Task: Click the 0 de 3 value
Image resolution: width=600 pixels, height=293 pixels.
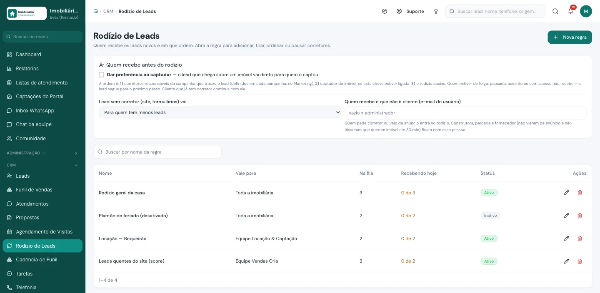Action: point(408,193)
